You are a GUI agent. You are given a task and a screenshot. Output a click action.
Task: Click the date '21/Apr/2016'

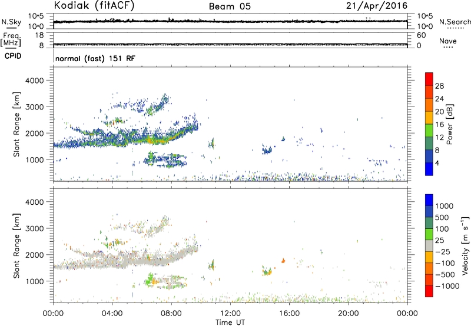pyautogui.click(x=377, y=6)
